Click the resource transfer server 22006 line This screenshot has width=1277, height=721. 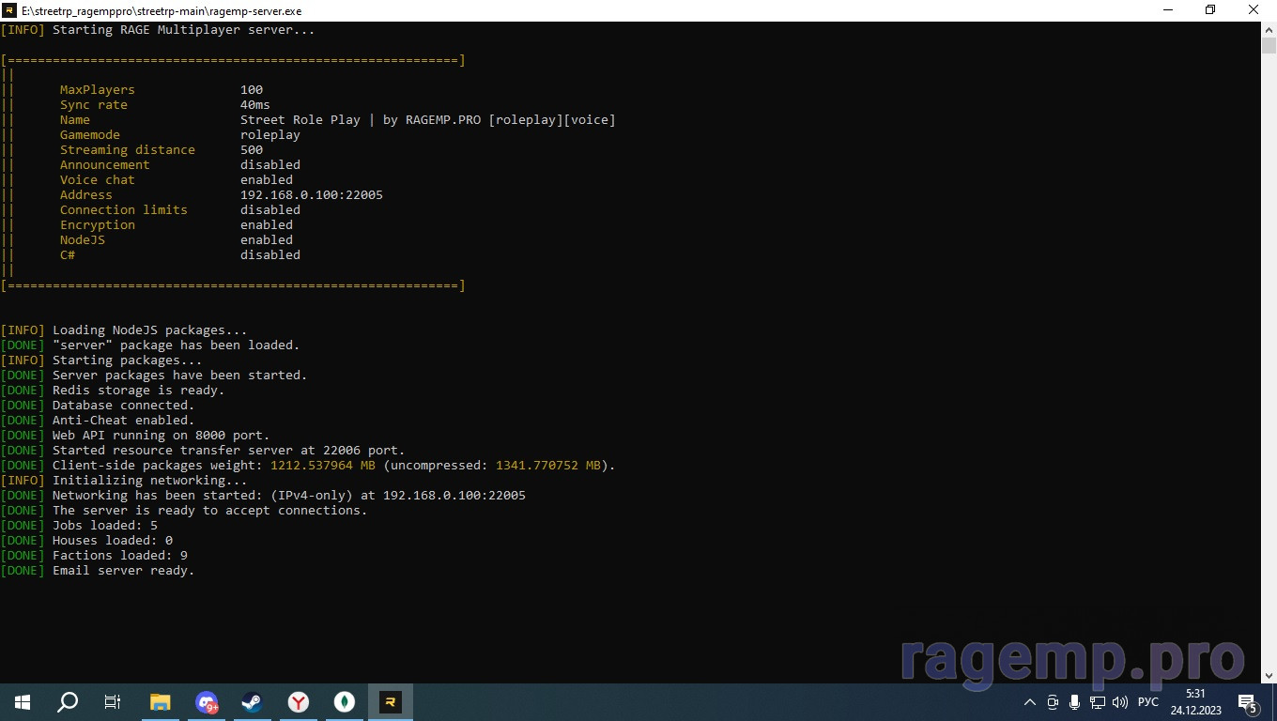(x=203, y=451)
